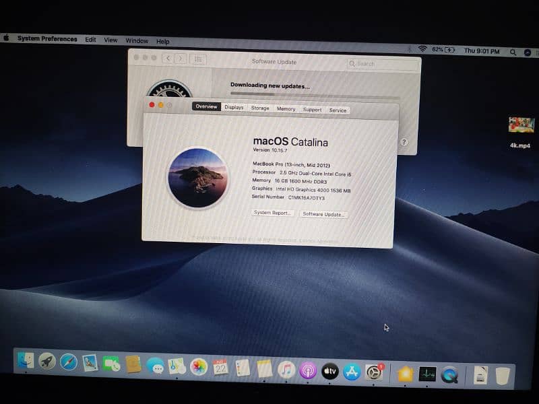This screenshot has width=539, height=404.
Task: Open the Launchpad rocket icon
Action: (46, 362)
